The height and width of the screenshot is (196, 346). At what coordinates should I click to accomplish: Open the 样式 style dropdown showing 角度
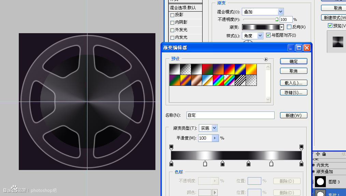(x=260, y=35)
